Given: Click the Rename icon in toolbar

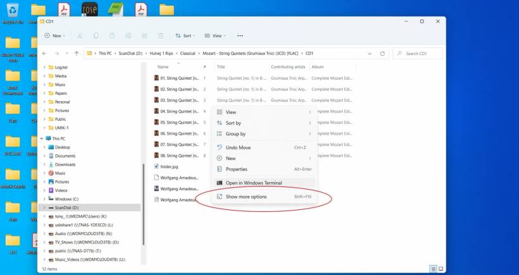Looking at the screenshot, I should (x=128, y=35).
